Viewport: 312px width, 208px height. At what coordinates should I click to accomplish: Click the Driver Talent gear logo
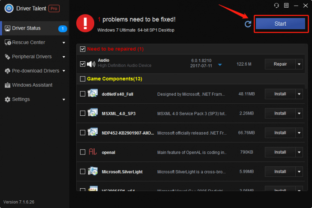point(9,8)
